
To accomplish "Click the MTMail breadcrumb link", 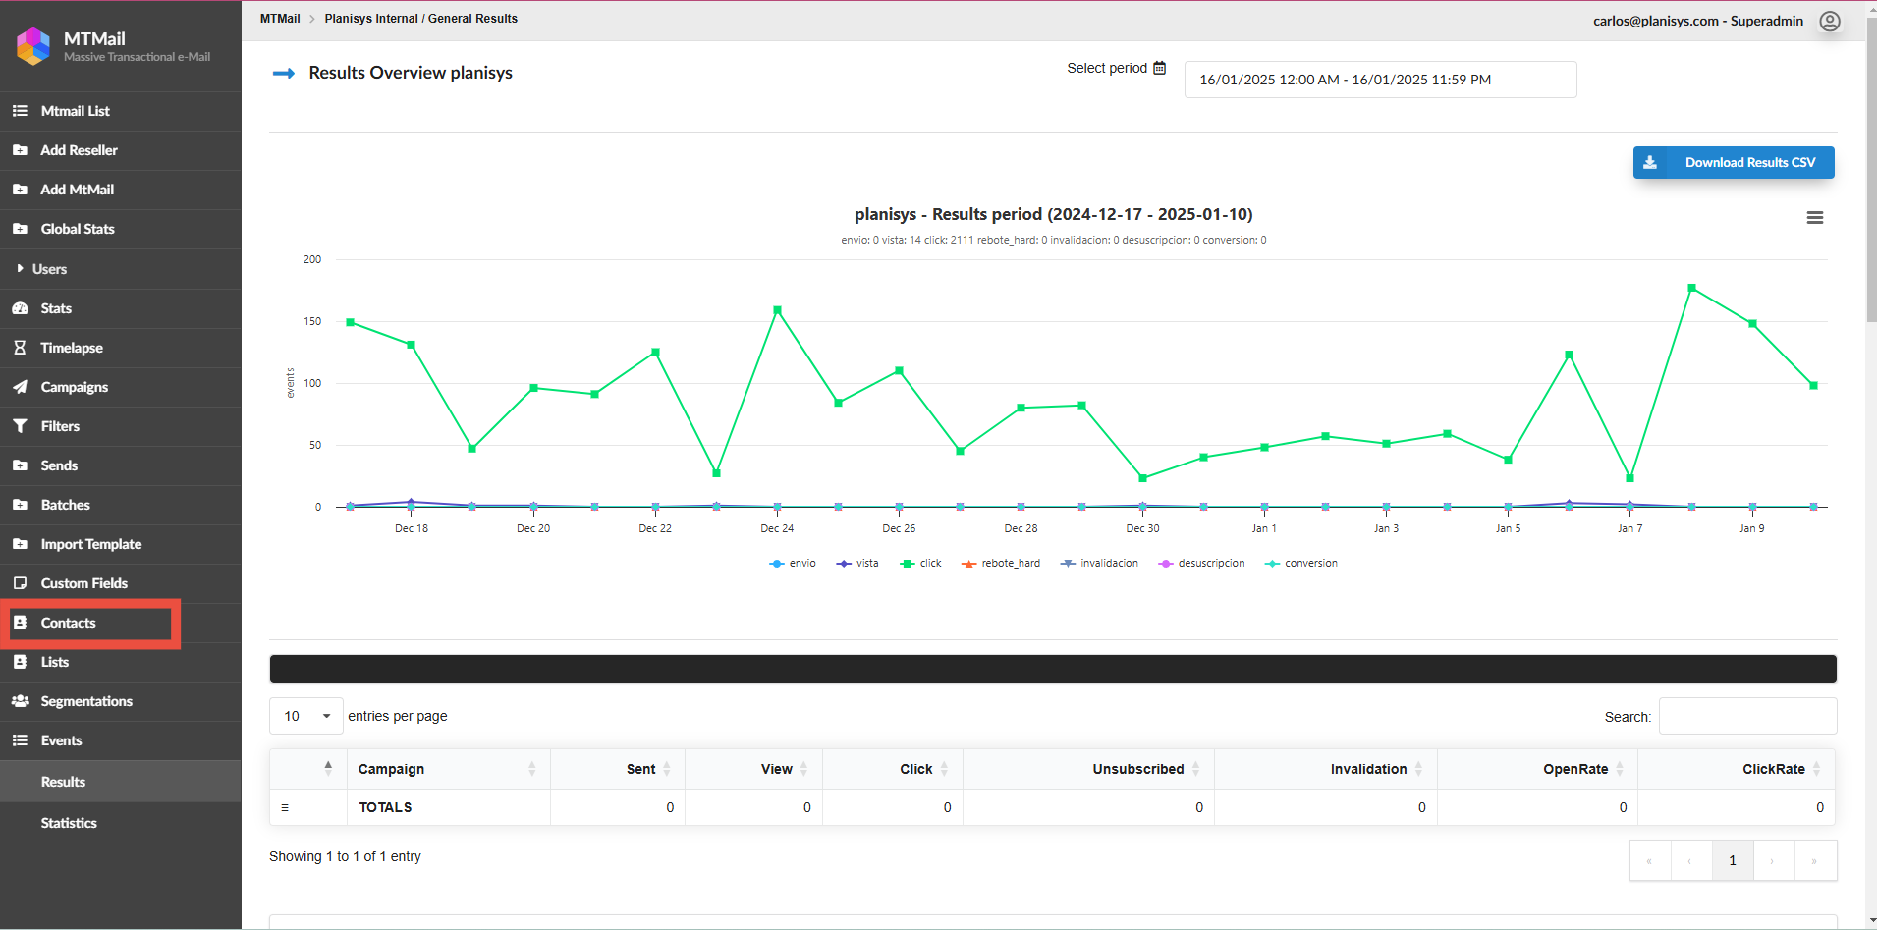I will (x=280, y=19).
